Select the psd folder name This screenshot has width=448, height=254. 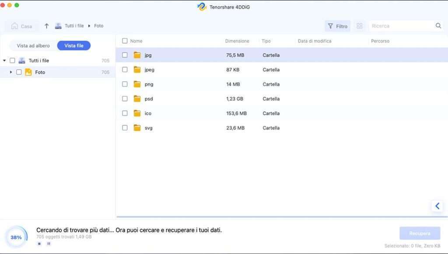click(149, 99)
